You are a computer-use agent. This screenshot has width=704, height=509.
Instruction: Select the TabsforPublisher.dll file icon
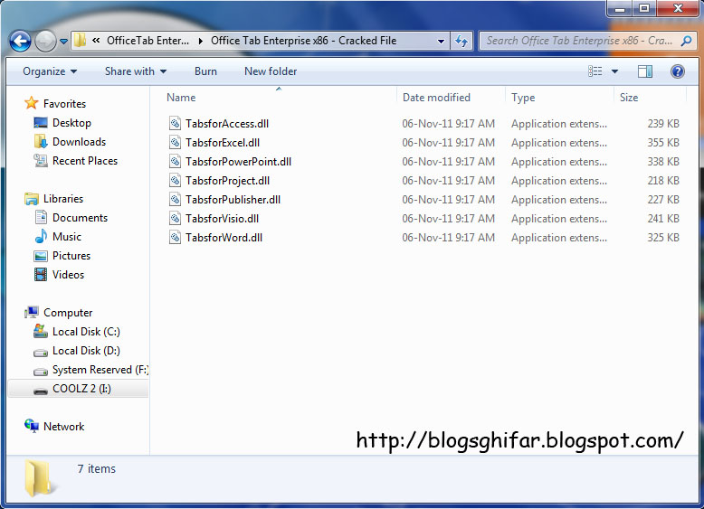coord(176,200)
